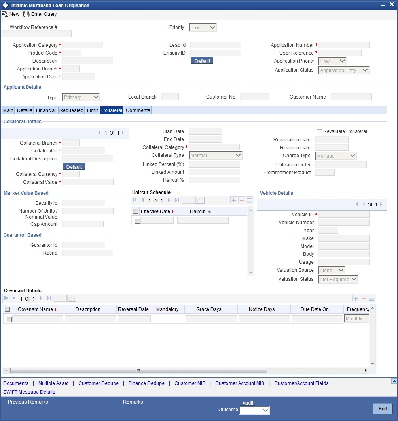Open single view for Haircut Schedule
The image size is (398, 421).
pyautogui.click(x=250, y=200)
